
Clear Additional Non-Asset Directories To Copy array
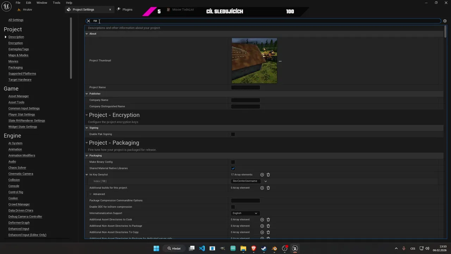pyautogui.click(x=268, y=232)
